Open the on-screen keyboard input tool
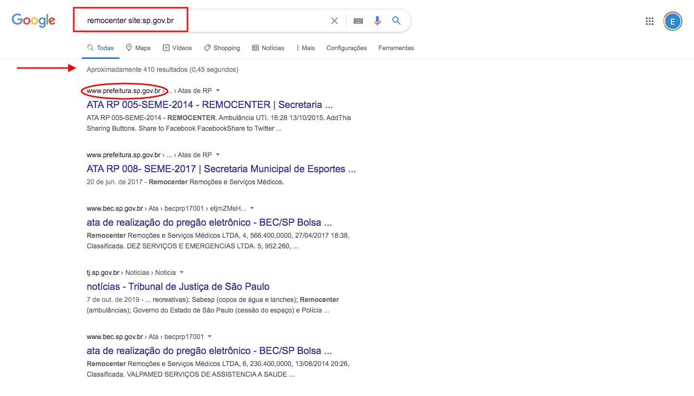The image size is (694, 396). (358, 21)
